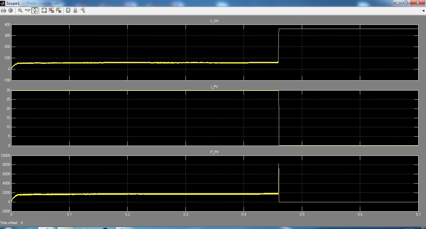Click the 0.3 time axis tick label
The image size is (426, 229).
[x=186, y=214]
